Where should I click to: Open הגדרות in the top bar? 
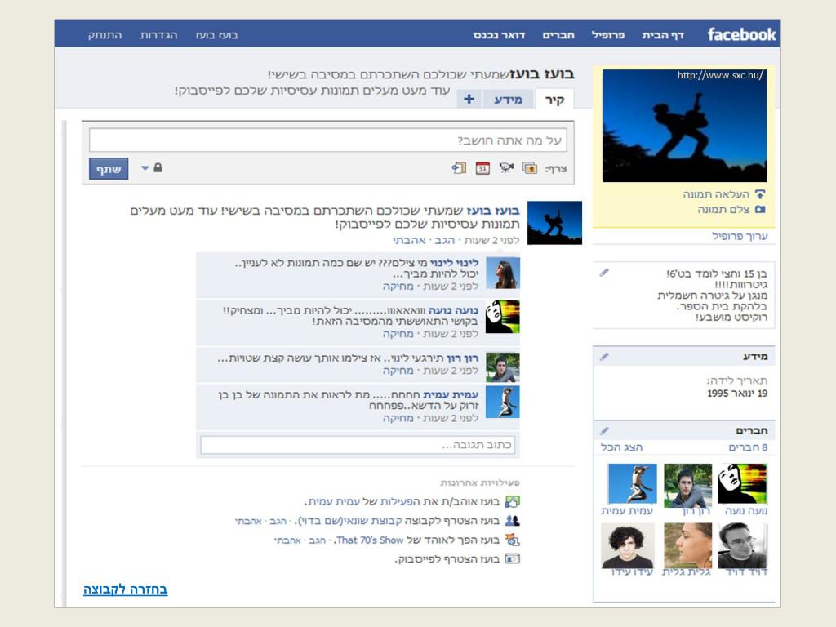tap(158, 35)
